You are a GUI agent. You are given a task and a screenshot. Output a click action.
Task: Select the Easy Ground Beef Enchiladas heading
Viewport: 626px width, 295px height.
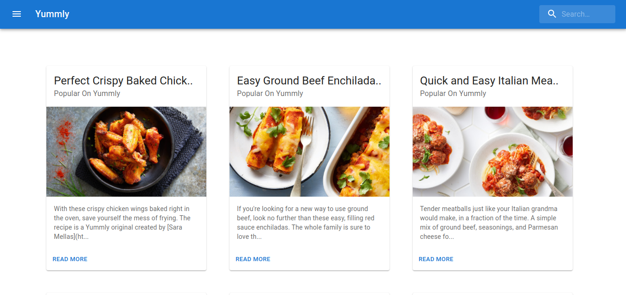click(x=309, y=81)
